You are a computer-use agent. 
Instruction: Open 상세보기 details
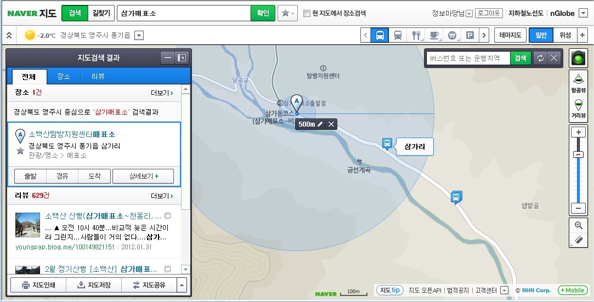pos(143,176)
